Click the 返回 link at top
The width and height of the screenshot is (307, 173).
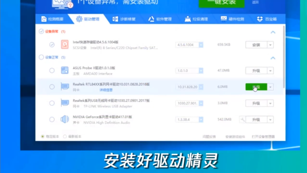255,2
